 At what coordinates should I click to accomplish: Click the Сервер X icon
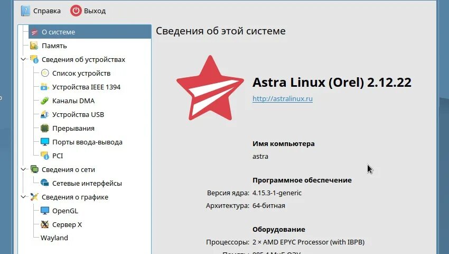[x=45, y=224]
